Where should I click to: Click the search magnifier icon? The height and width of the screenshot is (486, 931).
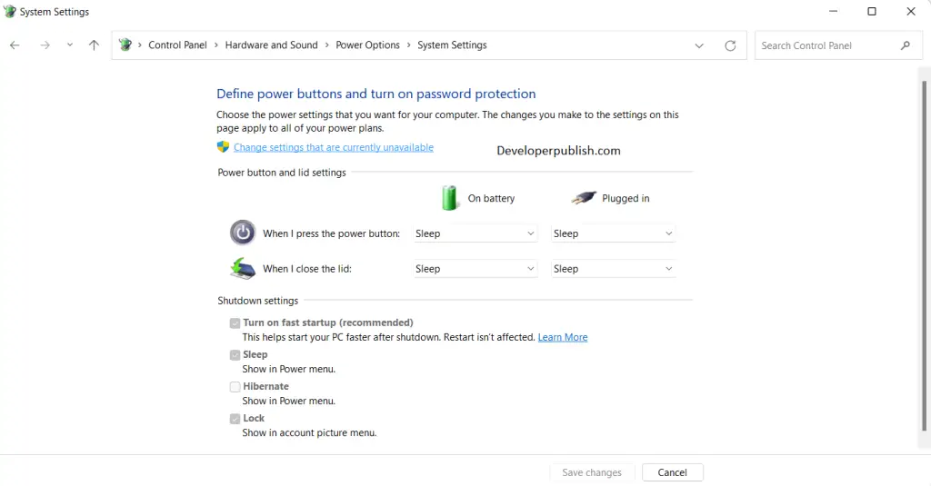(906, 45)
